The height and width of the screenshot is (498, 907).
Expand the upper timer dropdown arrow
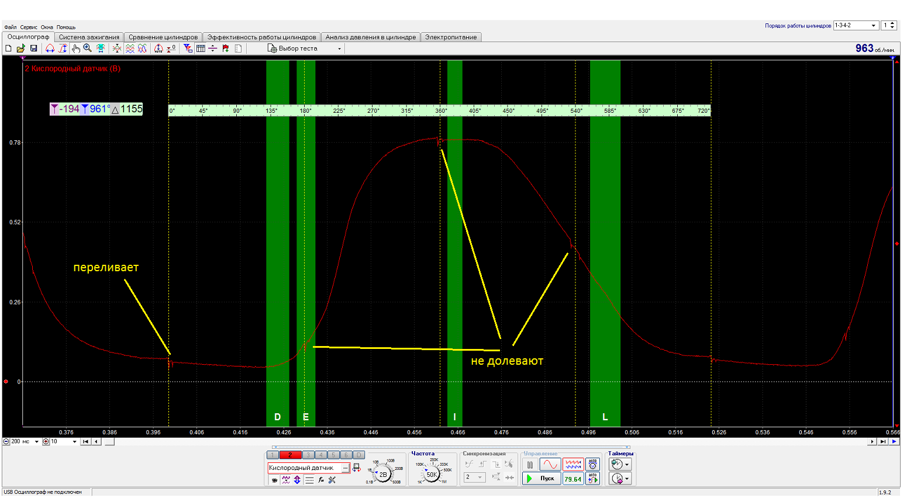[x=627, y=465]
